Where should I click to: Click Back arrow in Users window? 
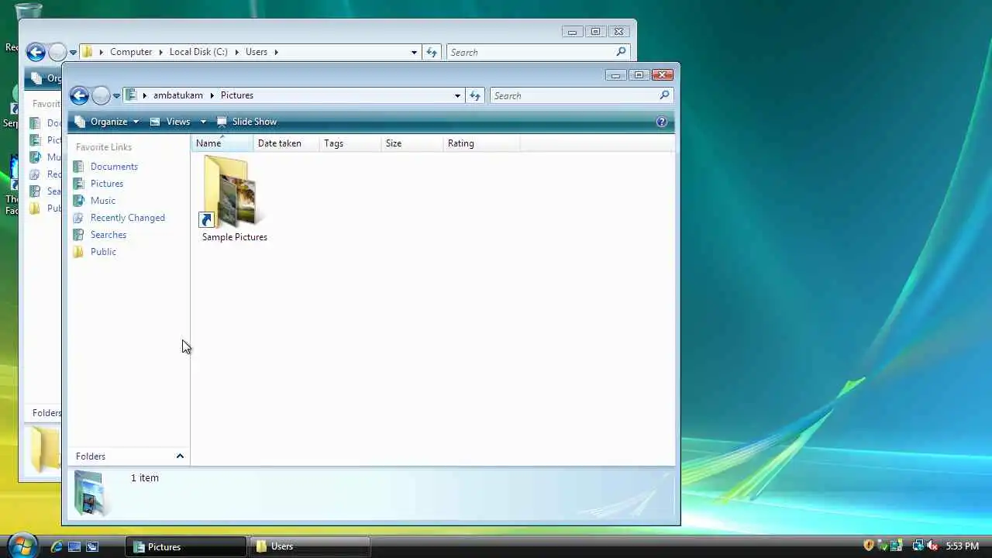tap(36, 52)
